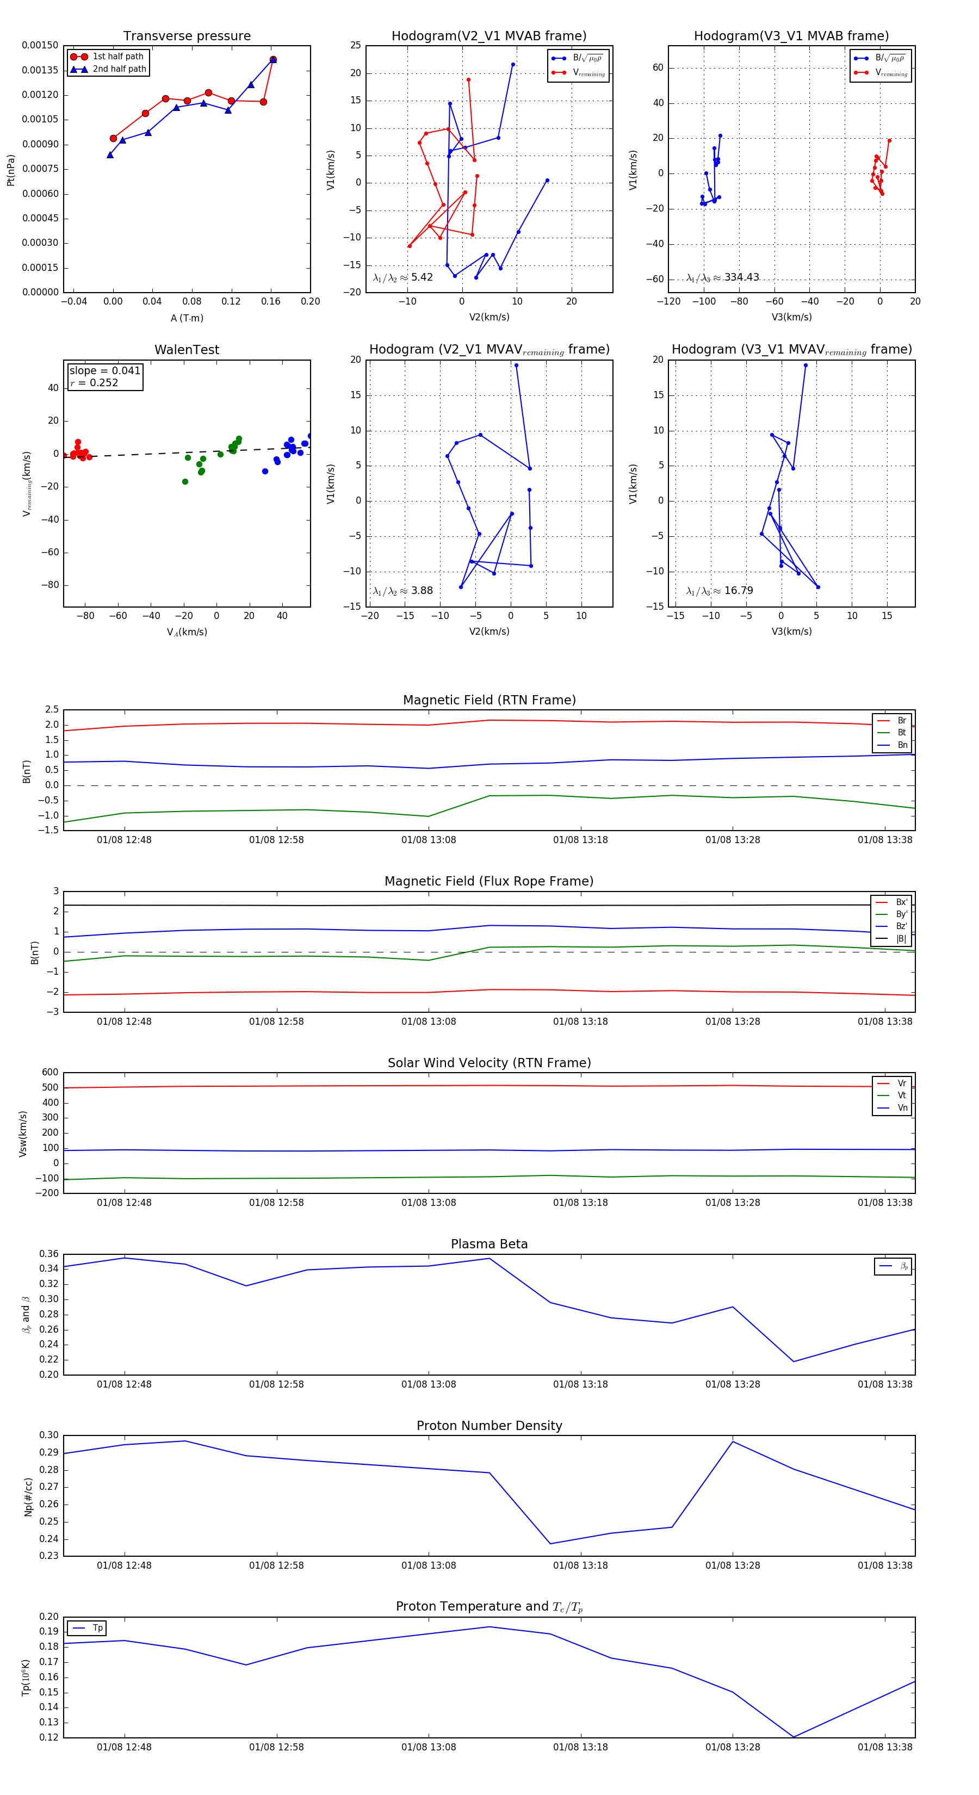
Task: Click the B/√μ0ρ legend entry in V3_V1 MVAB hodogram
Action: [x=880, y=59]
